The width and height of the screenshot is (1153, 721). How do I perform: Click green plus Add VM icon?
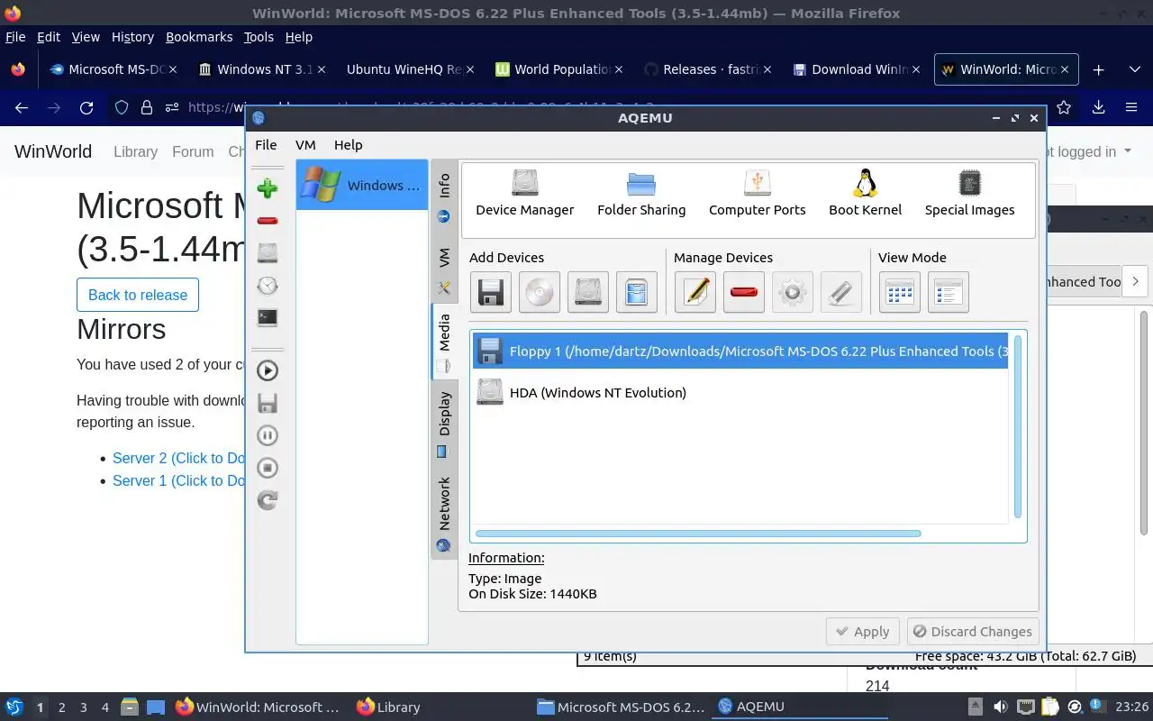pos(267,188)
